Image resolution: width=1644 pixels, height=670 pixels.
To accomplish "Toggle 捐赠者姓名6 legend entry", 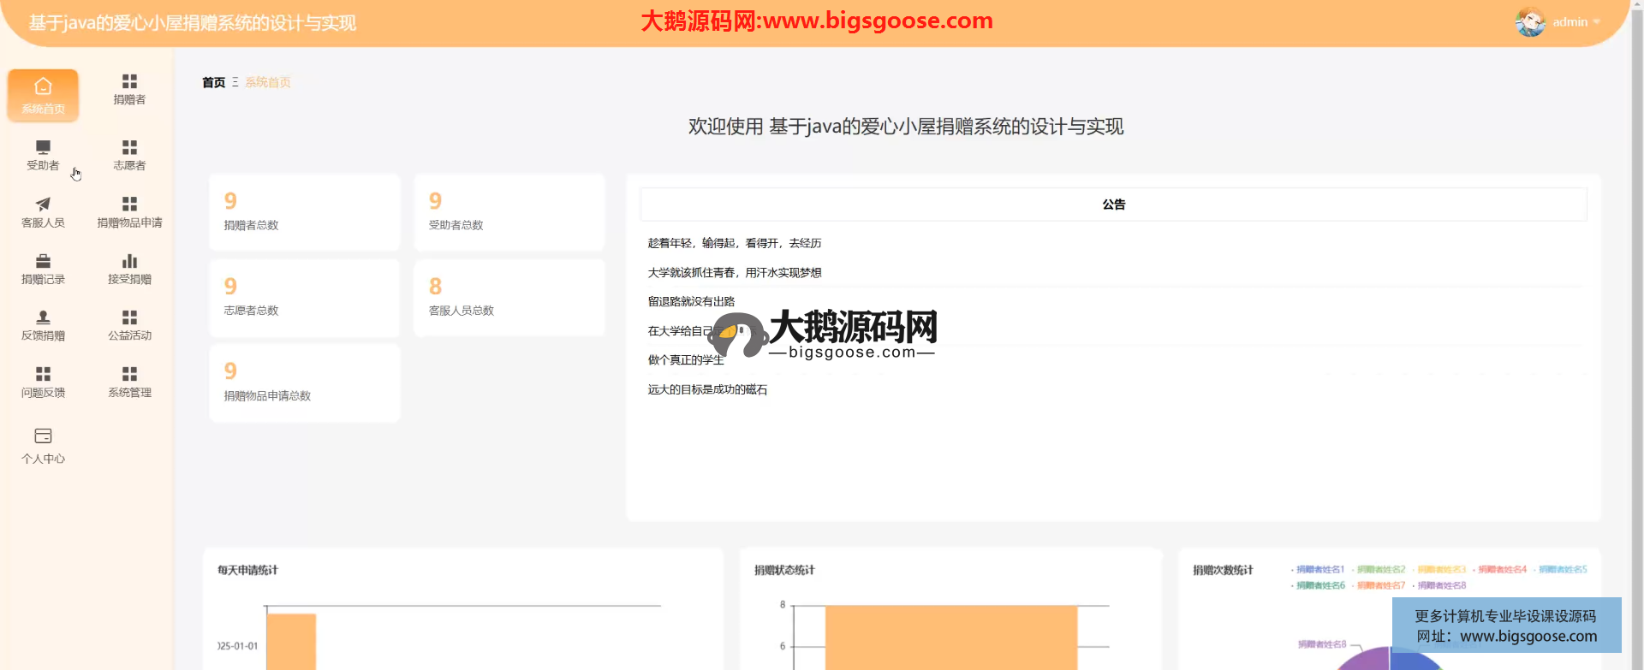I will (x=1319, y=586).
